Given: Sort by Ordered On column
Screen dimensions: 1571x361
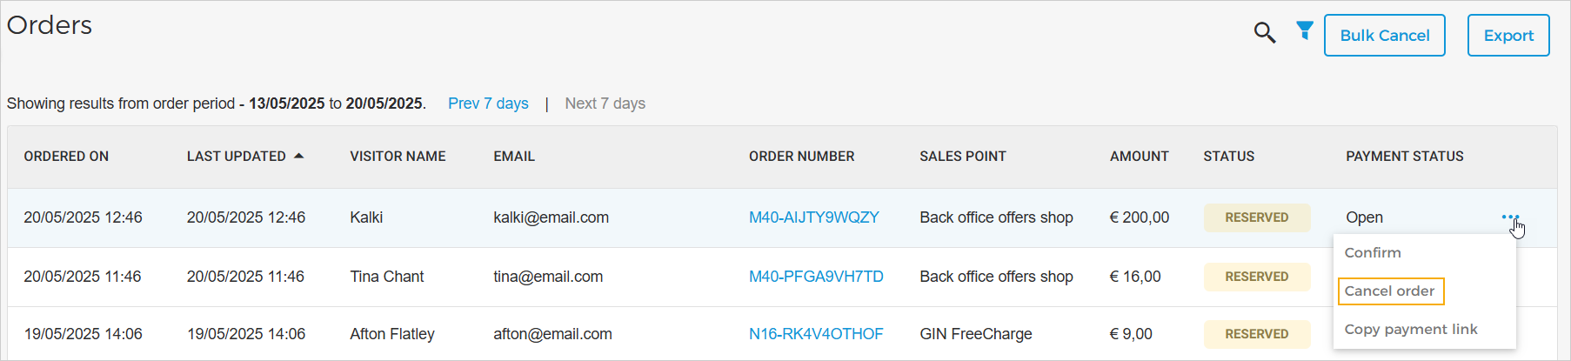Looking at the screenshot, I should 66,157.
